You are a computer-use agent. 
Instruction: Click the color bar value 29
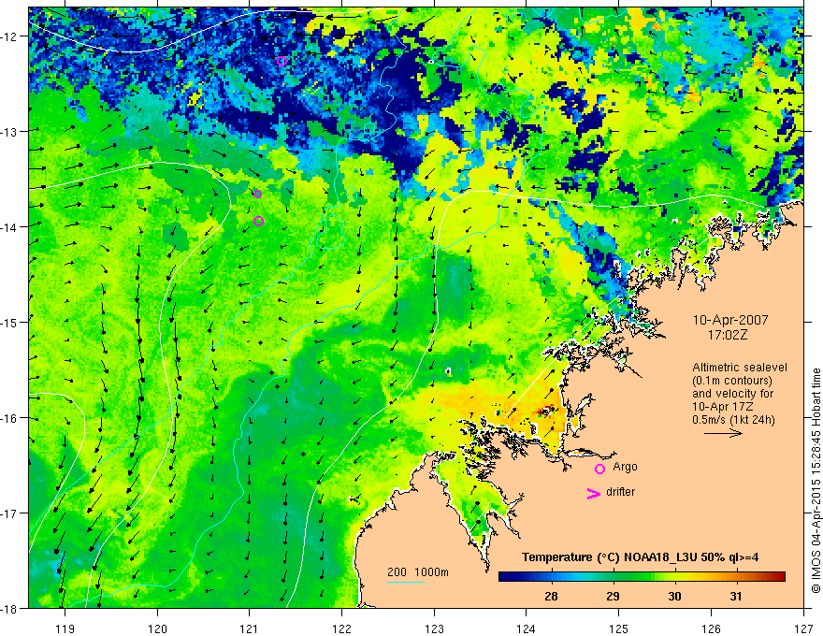point(613,596)
